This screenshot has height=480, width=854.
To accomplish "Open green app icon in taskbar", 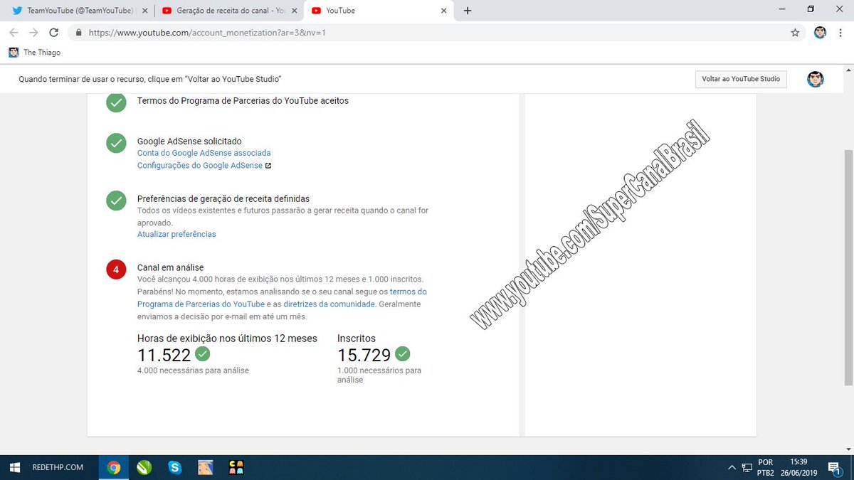I will pos(144,467).
